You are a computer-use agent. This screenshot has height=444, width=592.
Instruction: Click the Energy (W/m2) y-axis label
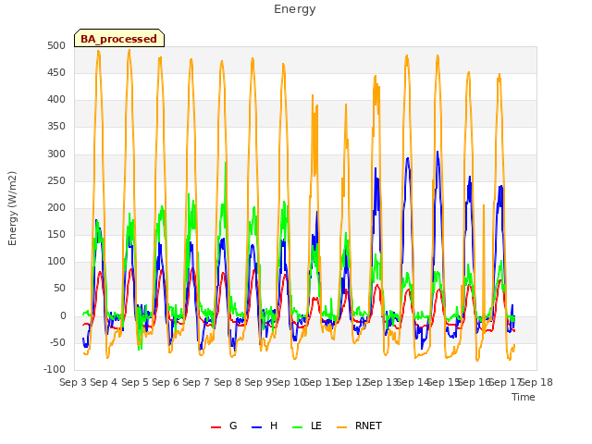click(12, 208)
